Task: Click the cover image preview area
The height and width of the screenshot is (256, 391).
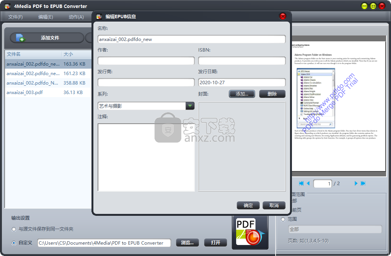Action: 242,146
